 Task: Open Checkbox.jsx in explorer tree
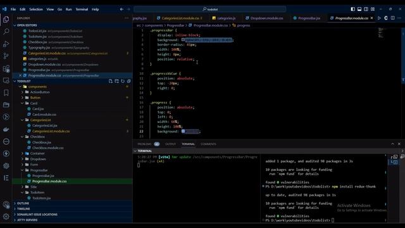click(42, 142)
